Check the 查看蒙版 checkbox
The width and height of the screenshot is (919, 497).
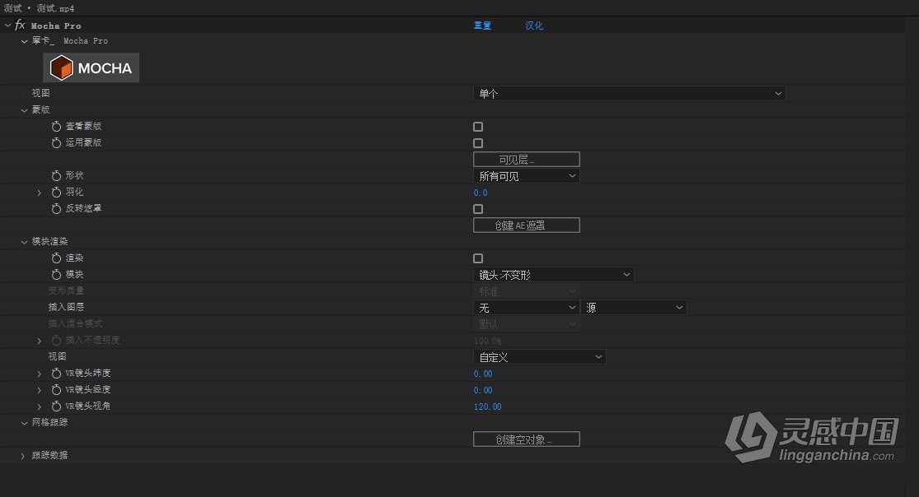pyautogui.click(x=478, y=127)
